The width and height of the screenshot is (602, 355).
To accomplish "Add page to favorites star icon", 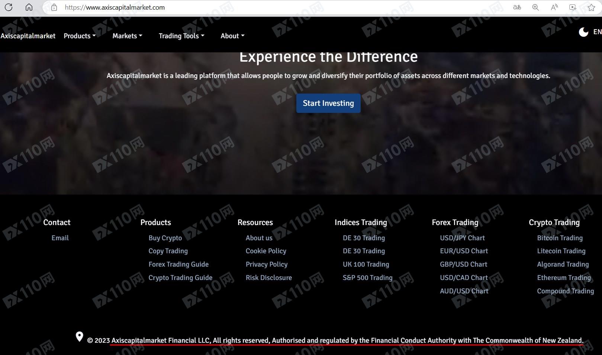I will click(591, 7).
